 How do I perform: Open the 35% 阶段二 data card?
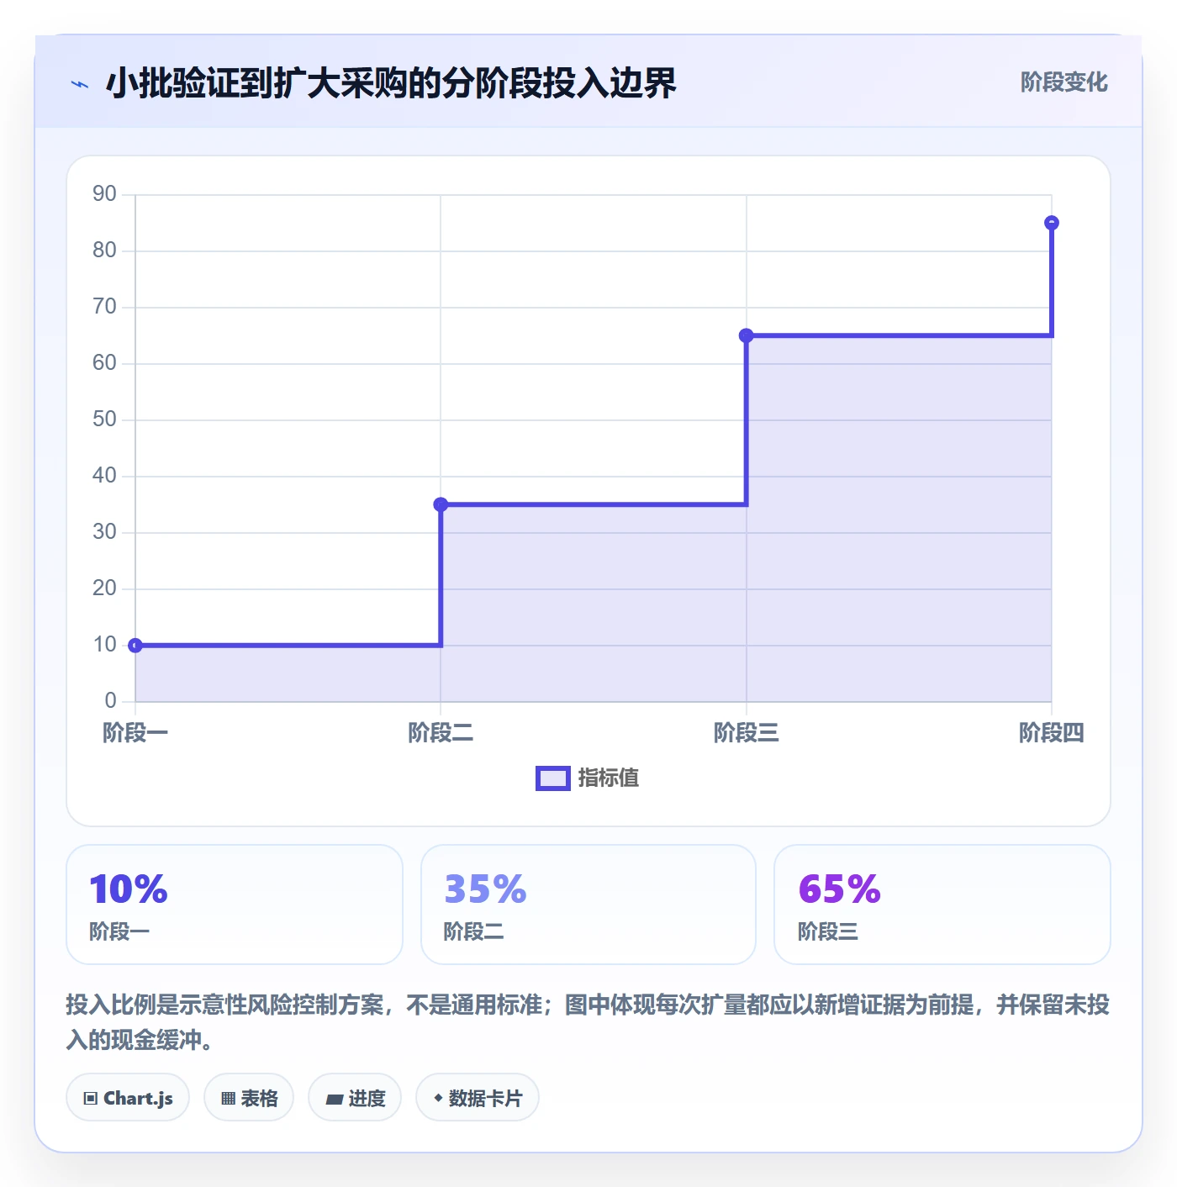coord(588,905)
